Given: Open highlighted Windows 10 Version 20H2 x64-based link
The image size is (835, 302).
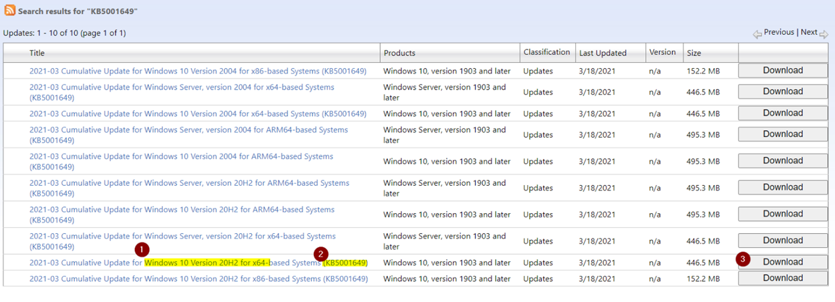Looking at the screenshot, I should 198,263.
